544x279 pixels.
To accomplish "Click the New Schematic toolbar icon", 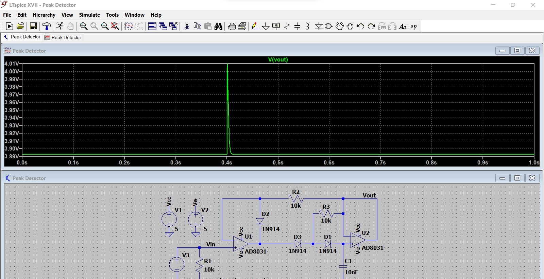I will [10, 26].
